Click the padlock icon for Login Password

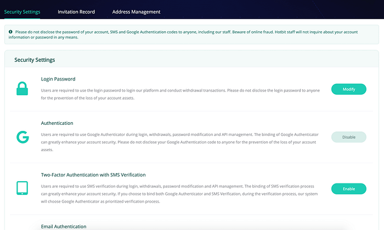coord(22,88)
